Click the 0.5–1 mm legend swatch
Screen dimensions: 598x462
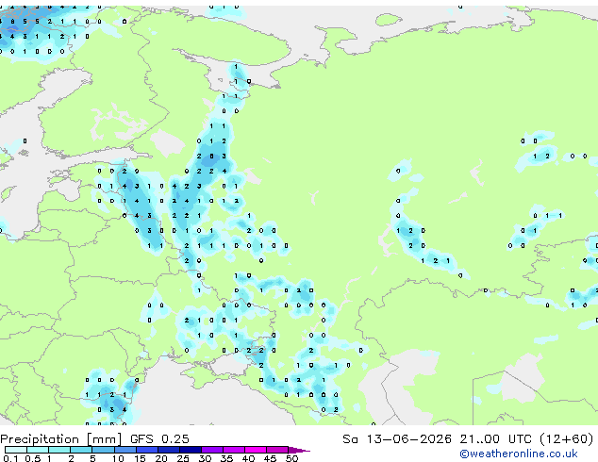[x=38, y=450]
